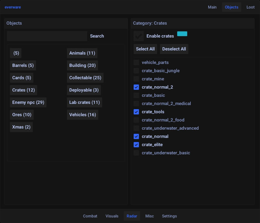260x223 pixels.
Task: Enable the crate_mine checkbox
Action: (136, 79)
